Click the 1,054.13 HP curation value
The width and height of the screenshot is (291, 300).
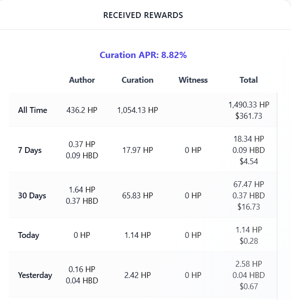[137, 110]
